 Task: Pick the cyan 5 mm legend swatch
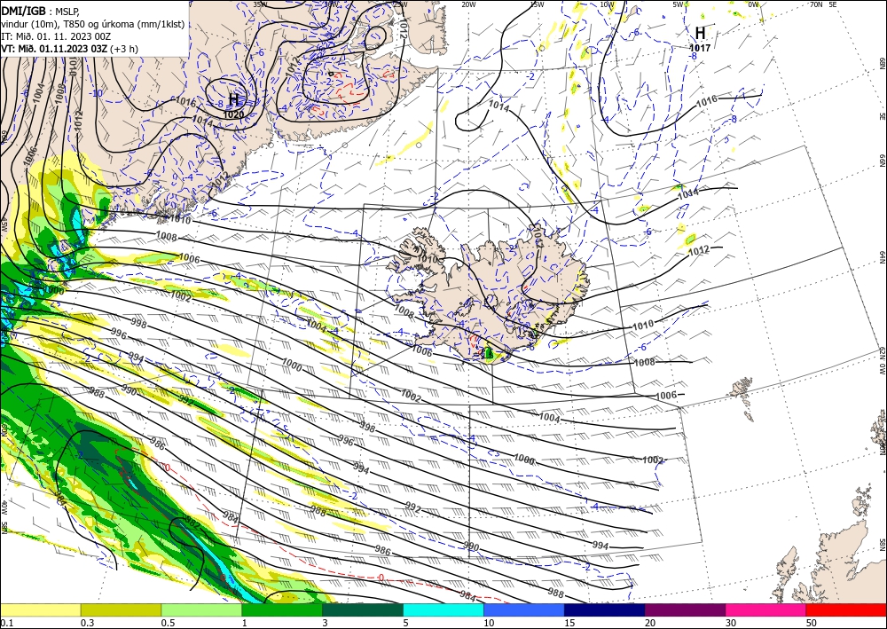(443, 609)
